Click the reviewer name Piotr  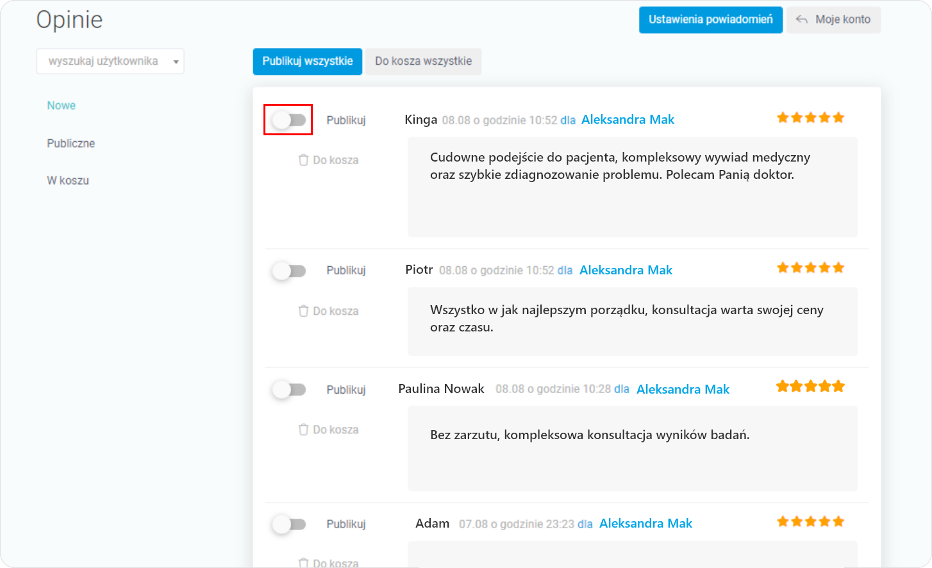pyautogui.click(x=419, y=270)
